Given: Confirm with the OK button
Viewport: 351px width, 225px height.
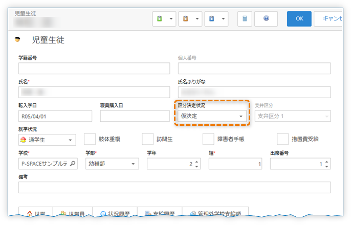Looking at the screenshot, I should (299, 19).
